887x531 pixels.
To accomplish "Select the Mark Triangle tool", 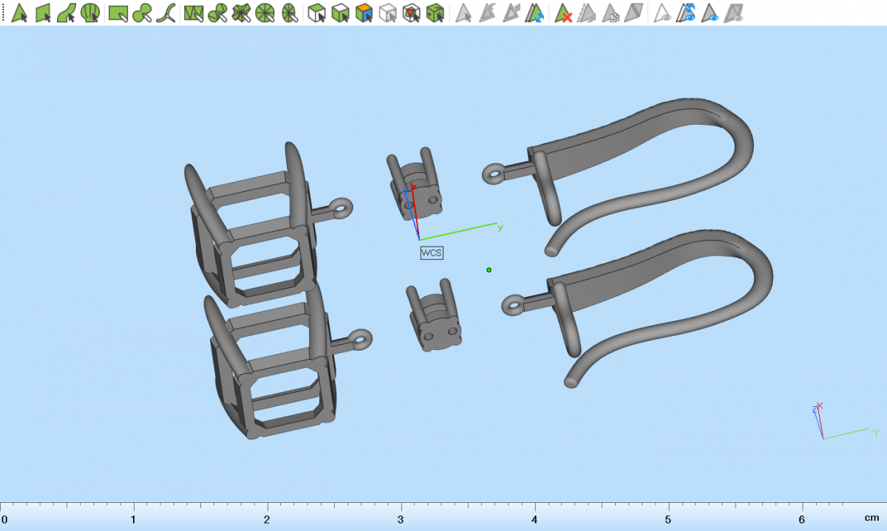I will point(20,13).
